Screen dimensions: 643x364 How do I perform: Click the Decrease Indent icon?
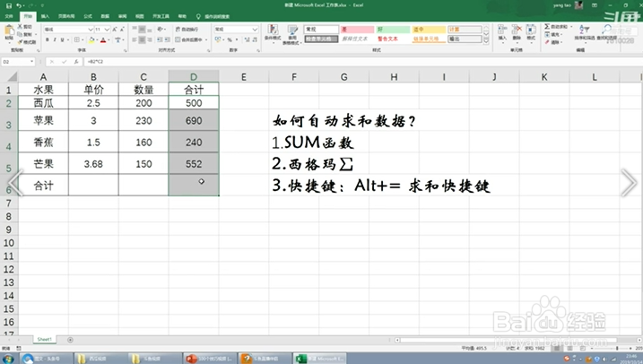[x=159, y=39]
